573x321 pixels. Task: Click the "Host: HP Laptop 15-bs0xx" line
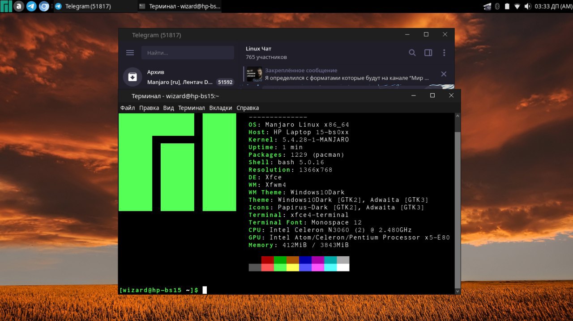[x=299, y=132]
